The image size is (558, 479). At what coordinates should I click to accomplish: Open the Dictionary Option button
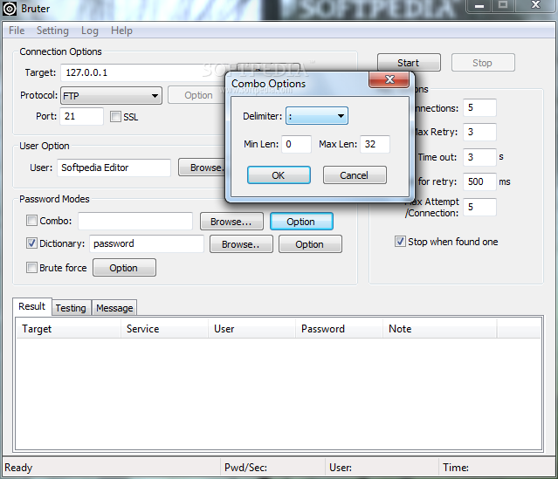pyautogui.click(x=310, y=244)
